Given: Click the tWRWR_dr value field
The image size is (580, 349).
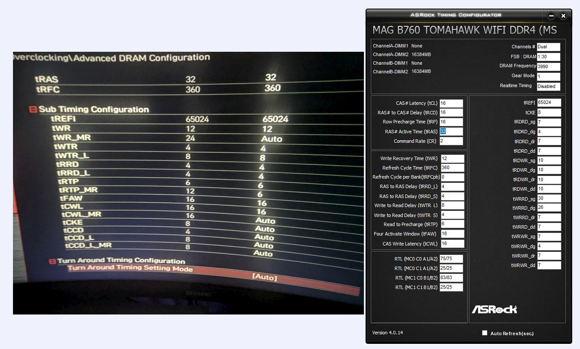Looking at the screenshot, I should (549, 256).
